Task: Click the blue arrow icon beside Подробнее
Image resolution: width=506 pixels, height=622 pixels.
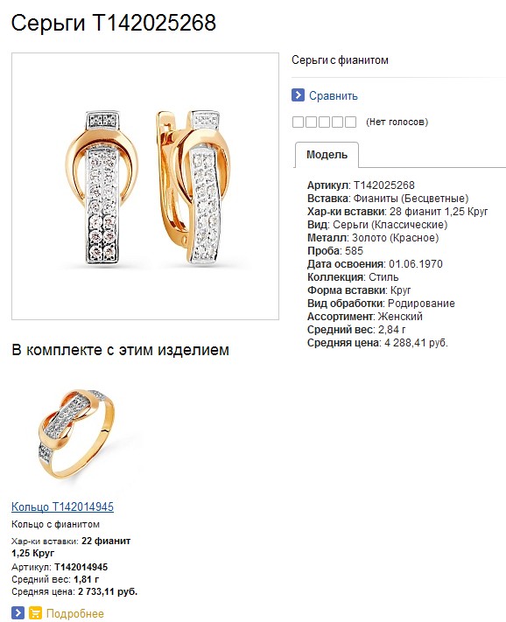Action: point(18,613)
